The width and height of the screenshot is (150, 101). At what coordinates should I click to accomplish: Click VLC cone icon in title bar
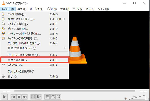[4, 3]
